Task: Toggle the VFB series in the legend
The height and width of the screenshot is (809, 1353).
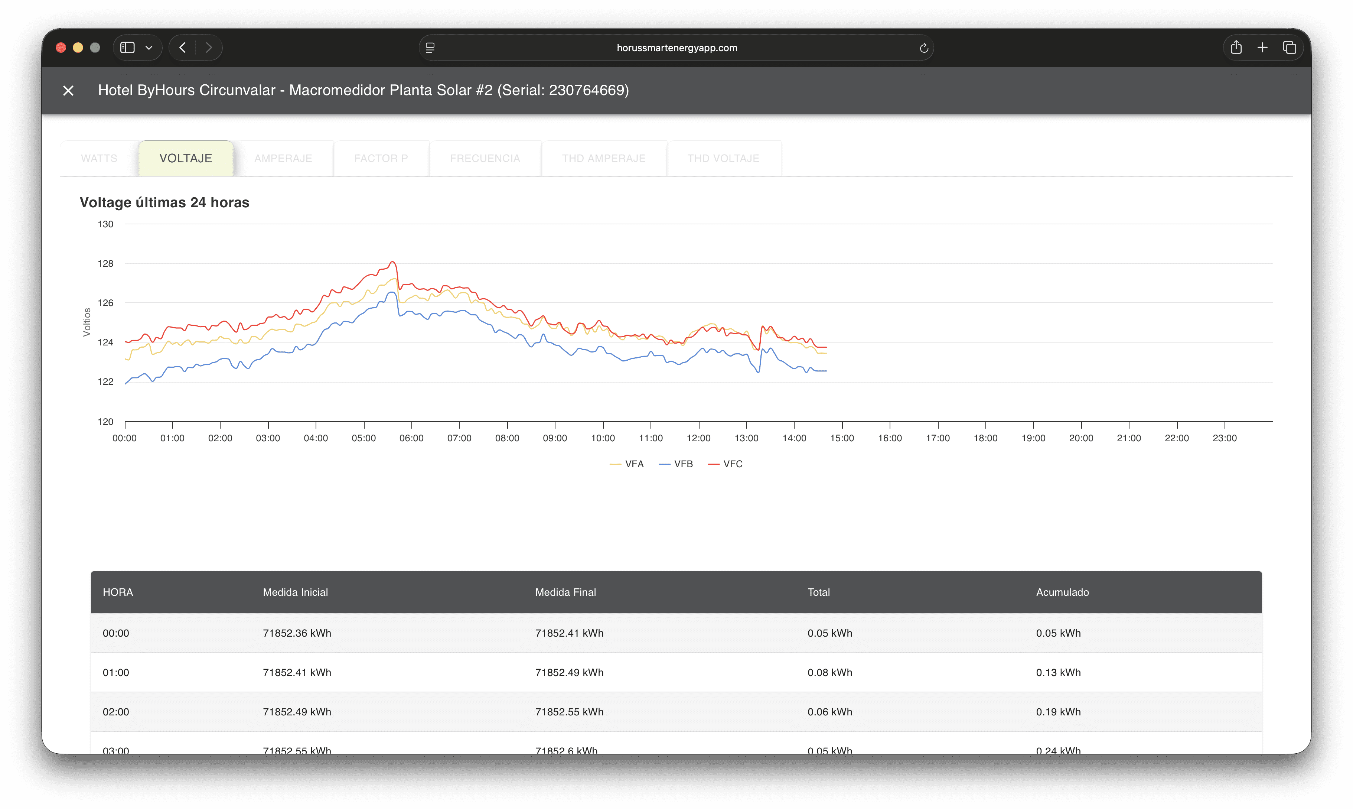Action: [676, 464]
